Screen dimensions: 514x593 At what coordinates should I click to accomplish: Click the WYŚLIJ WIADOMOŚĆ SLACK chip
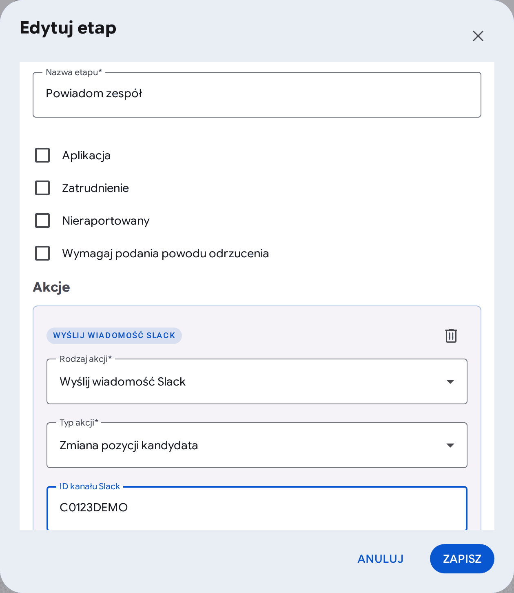tap(114, 335)
